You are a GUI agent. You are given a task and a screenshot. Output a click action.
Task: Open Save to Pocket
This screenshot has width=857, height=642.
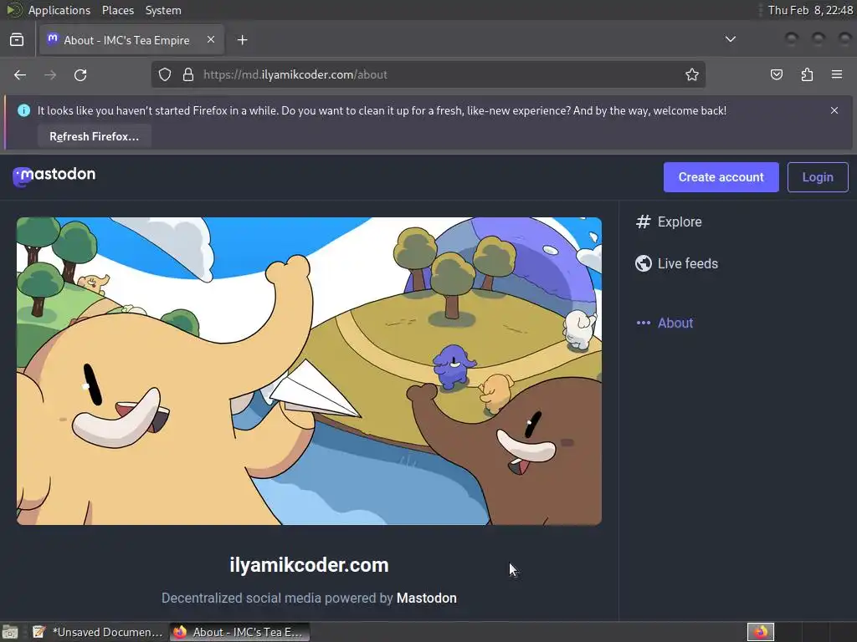(x=776, y=74)
